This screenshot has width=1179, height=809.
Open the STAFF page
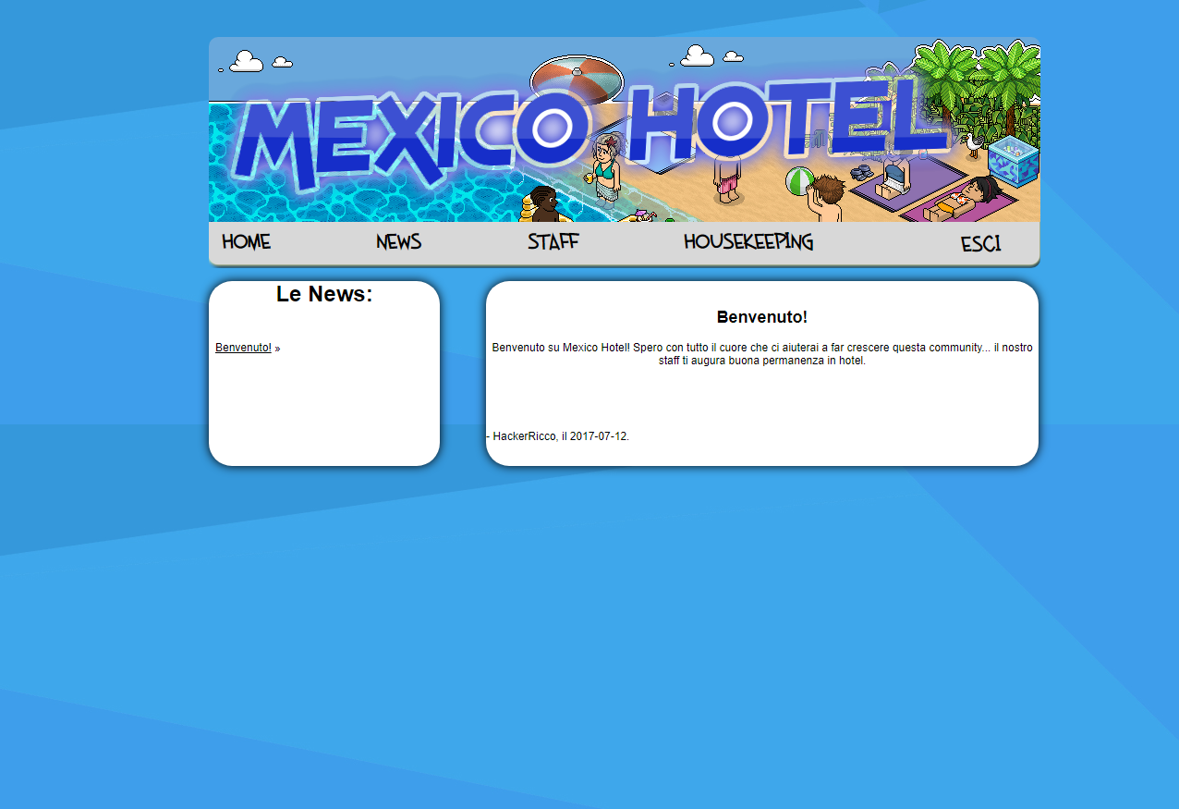coord(553,242)
